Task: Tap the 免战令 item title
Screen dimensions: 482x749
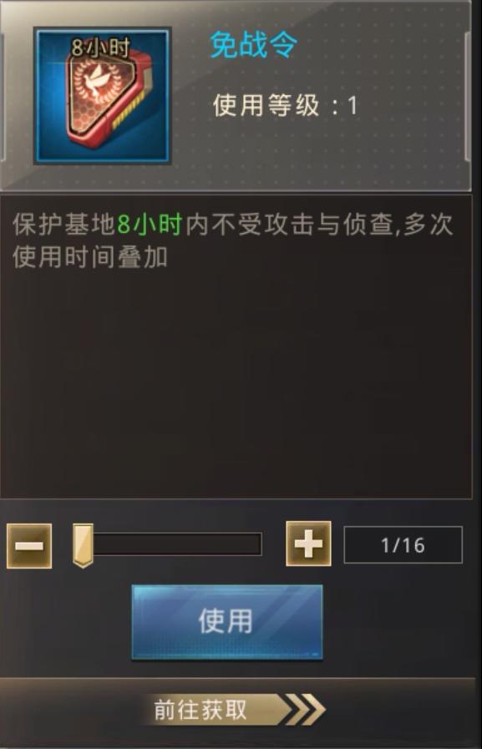Action: [x=253, y=45]
